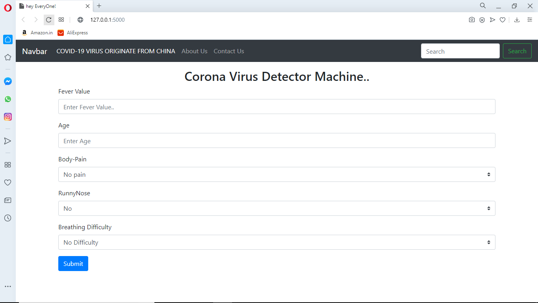Image resolution: width=538 pixels, height=303 pixels.
Task: Open the RunnyNose dropdown
Action: (276, 208)
